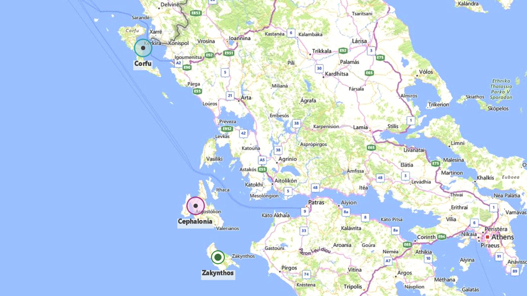Click the Patras city label

pyautogui.click(x=316, y=203)
